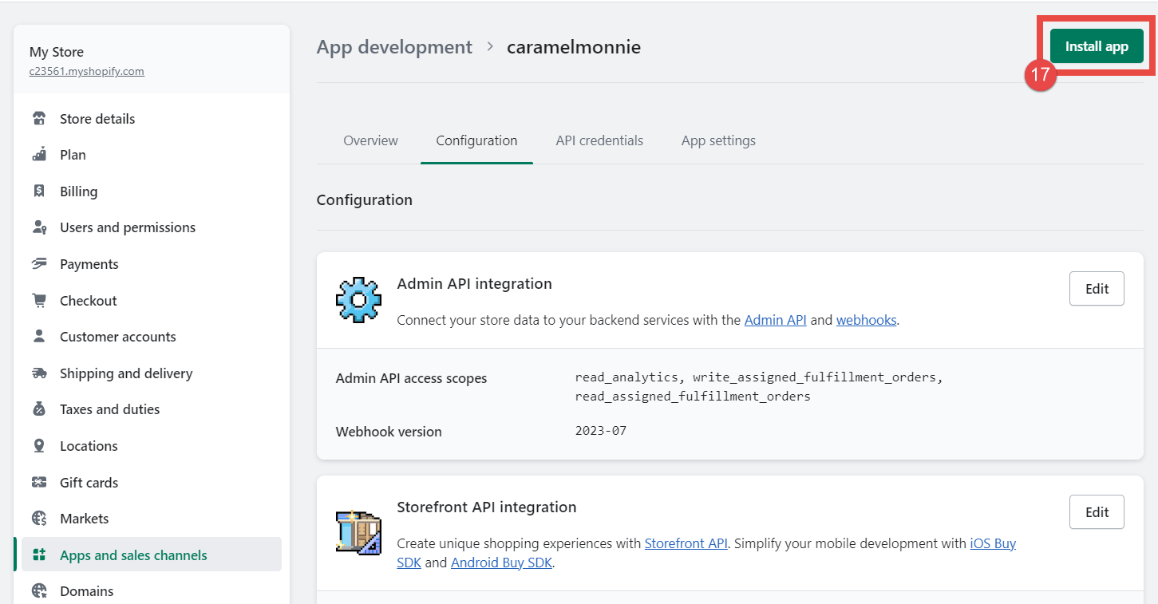Follow the webhooks link
Screen dimensions: 1158x604
(866, 320)
